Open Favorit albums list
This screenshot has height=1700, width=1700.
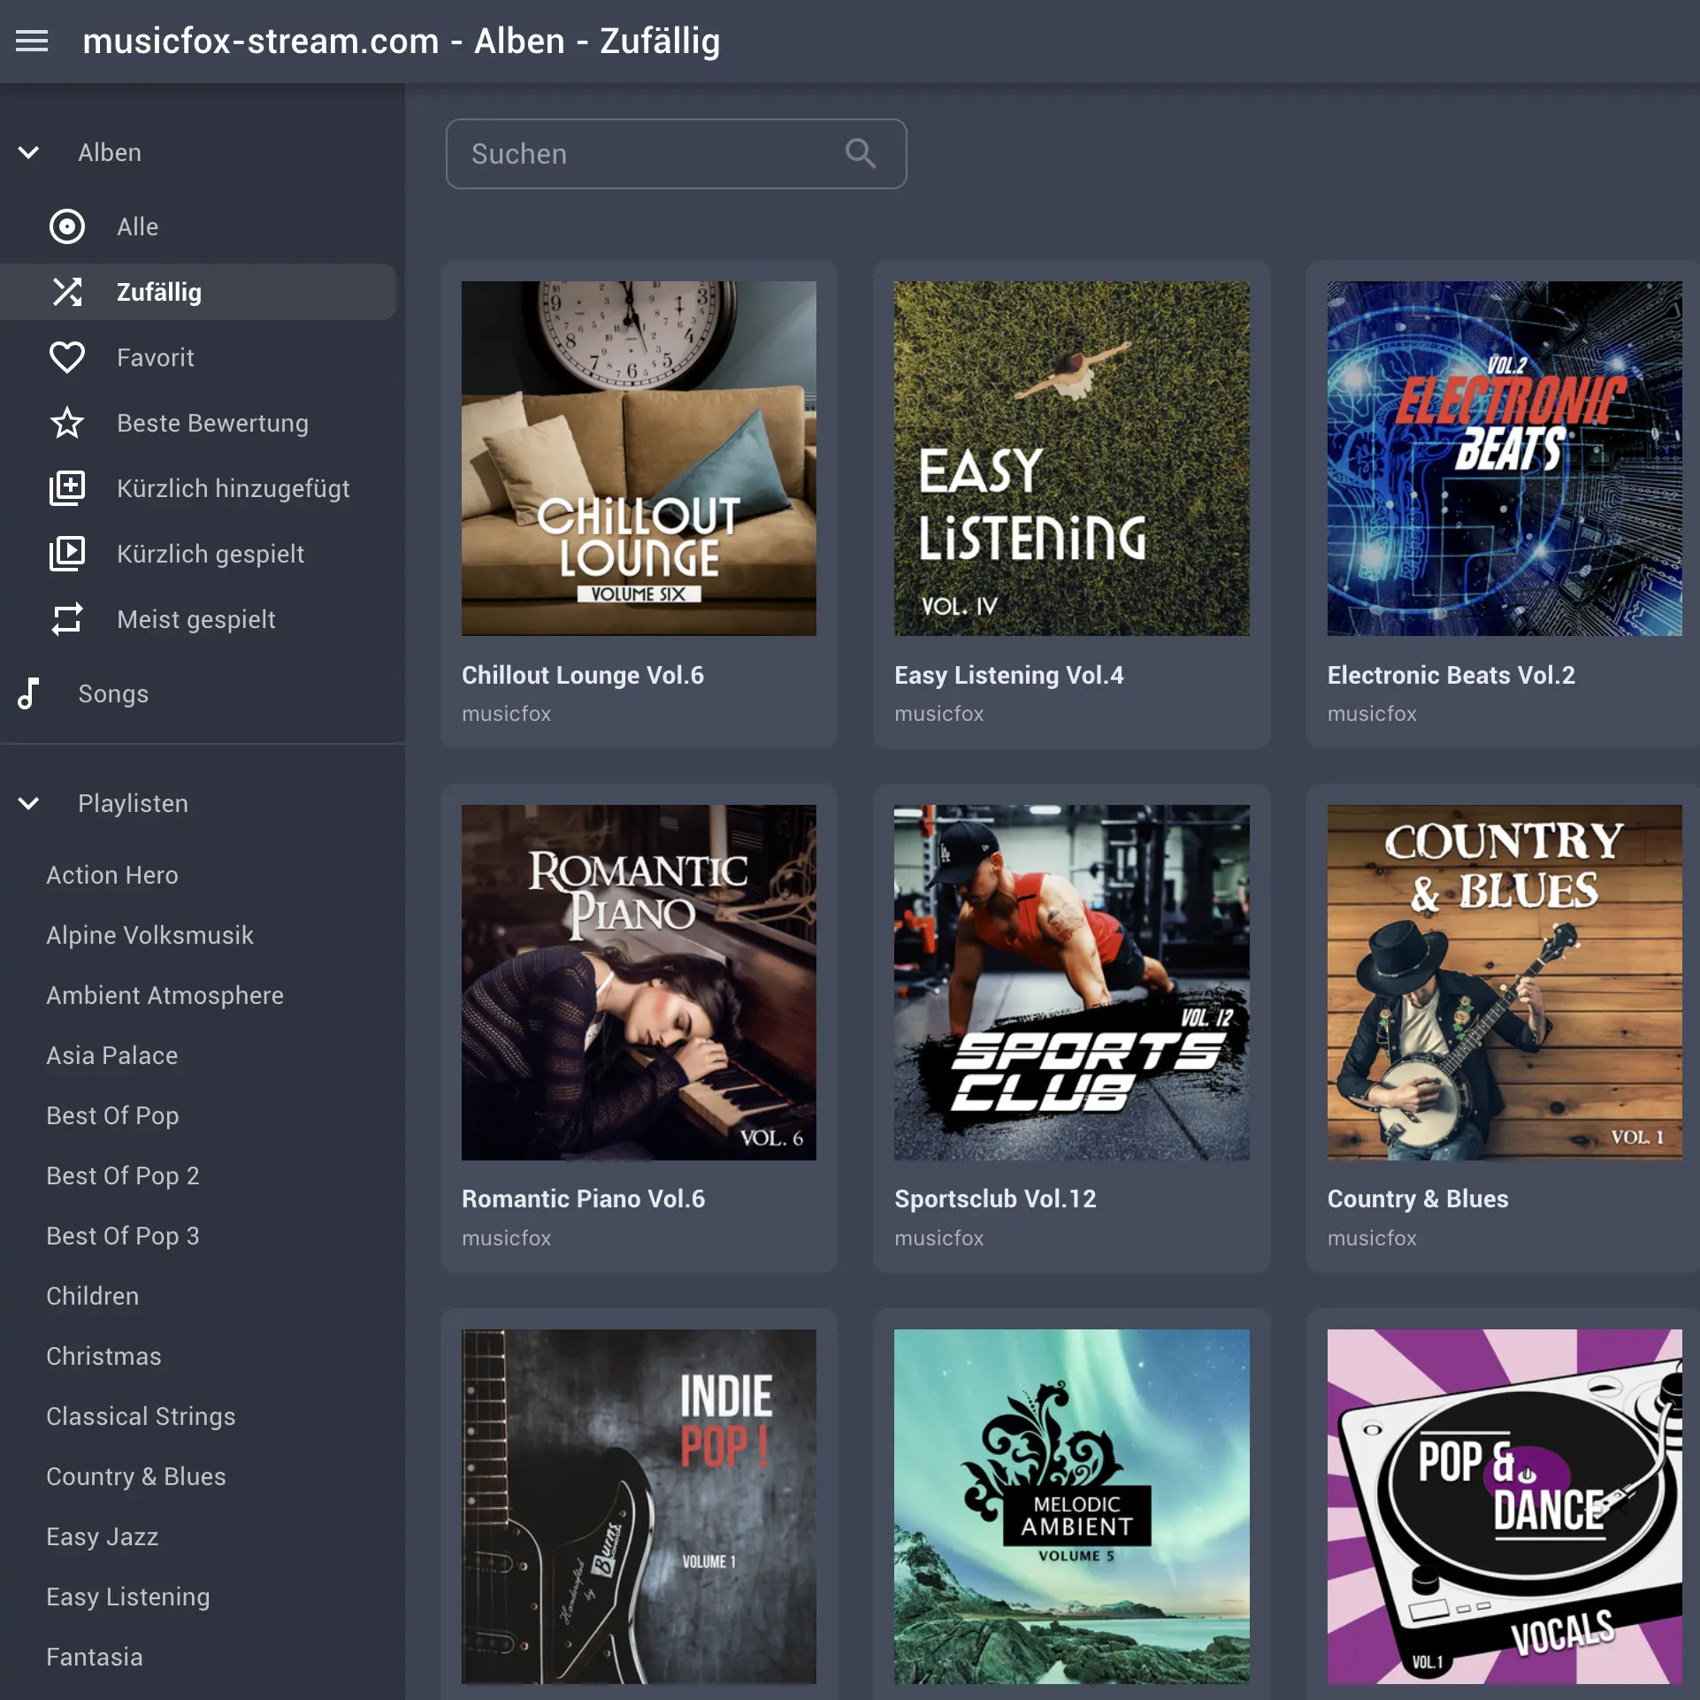[x=198, y=357]
